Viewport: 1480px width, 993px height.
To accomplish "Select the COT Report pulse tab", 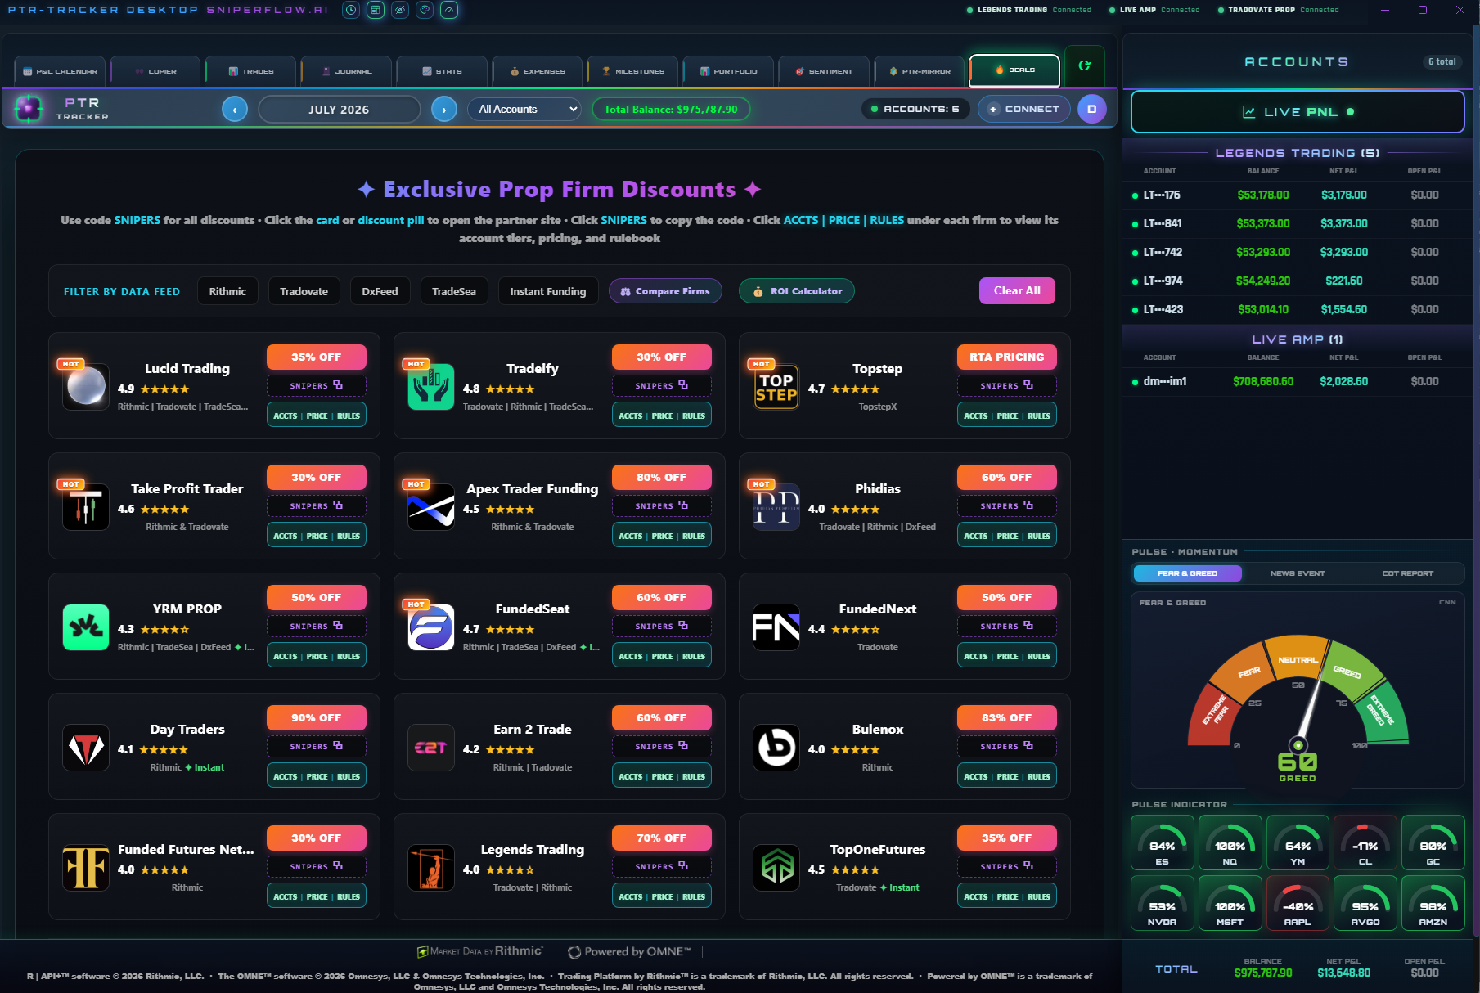I will tap(1408, 573).
